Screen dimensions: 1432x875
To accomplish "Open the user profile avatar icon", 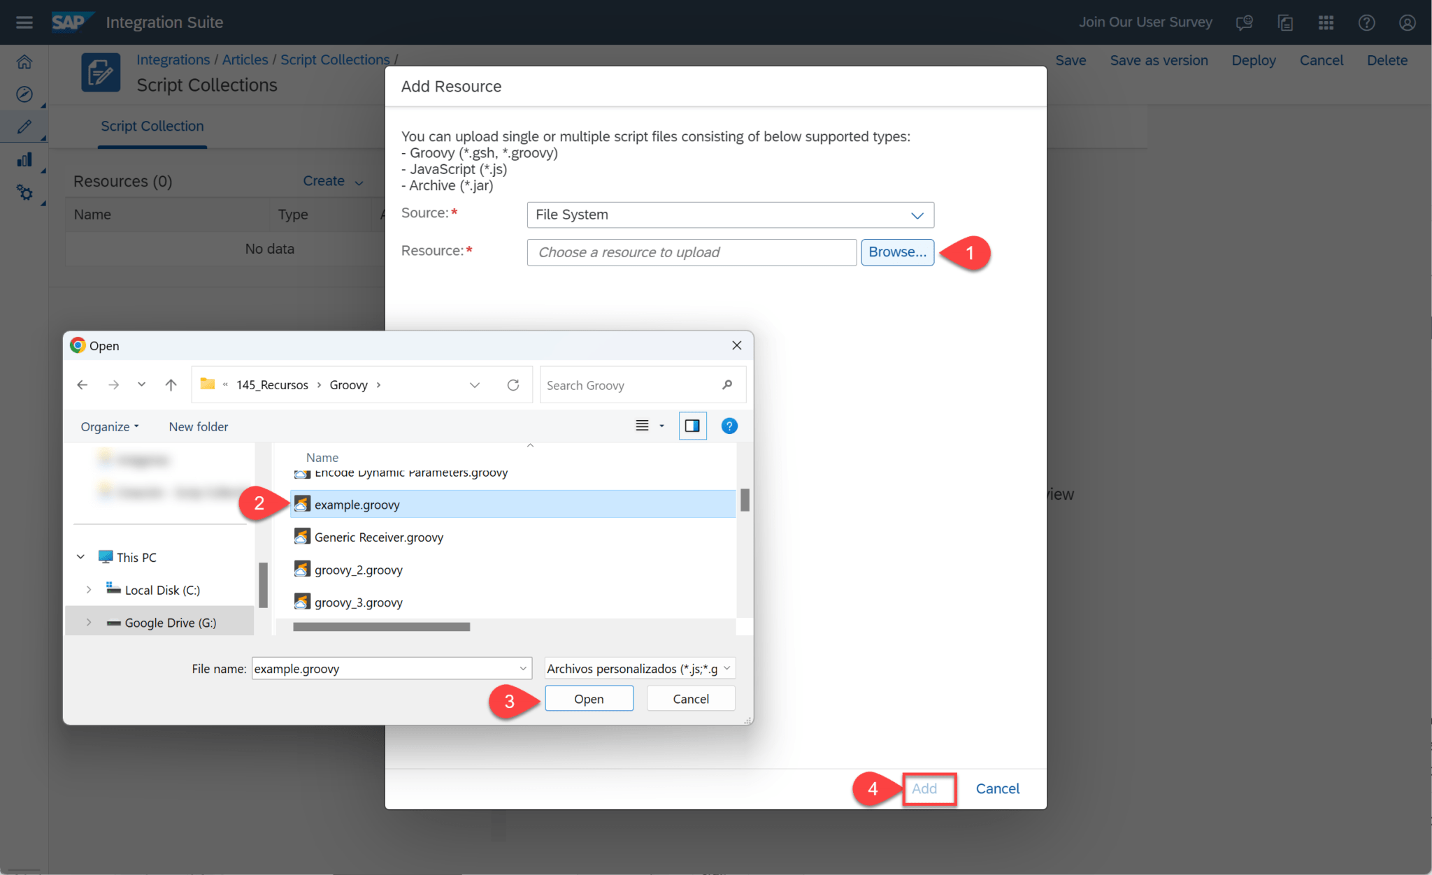I will pos(1407,22).
